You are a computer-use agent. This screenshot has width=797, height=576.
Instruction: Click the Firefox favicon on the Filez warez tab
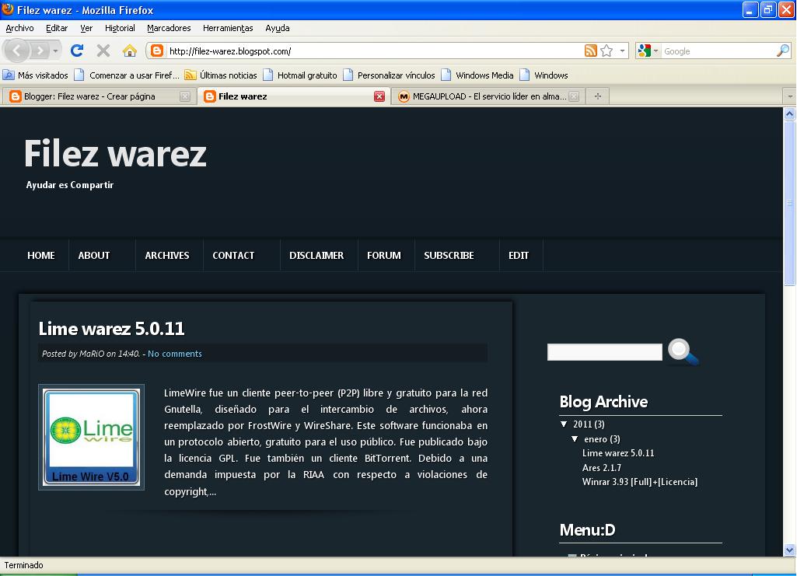[x=210, y=96]
